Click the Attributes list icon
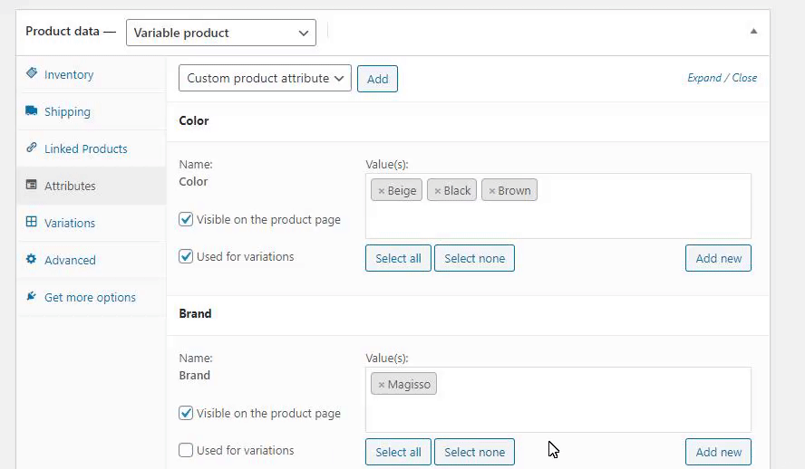This screenshot has height=469, width=805. 32,186
